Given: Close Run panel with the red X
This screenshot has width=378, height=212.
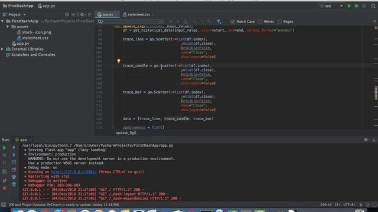Looking at the screenshot, I should pyautogui.click(x=4, y=188).
